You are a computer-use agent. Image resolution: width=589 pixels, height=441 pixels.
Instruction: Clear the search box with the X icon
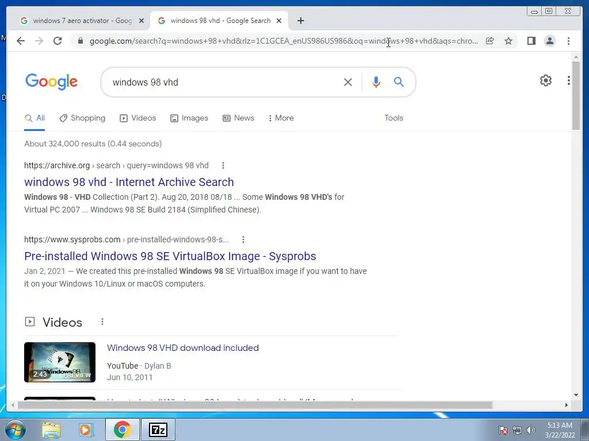coord(348,82)
